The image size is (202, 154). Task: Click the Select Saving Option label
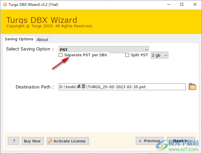30,49
